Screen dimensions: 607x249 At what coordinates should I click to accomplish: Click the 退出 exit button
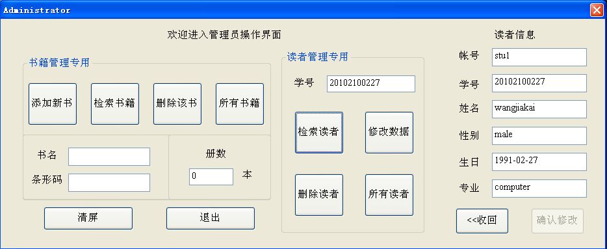211,218
